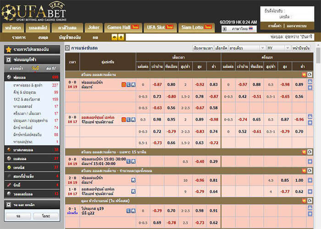The image size is (321, 229).
Task: Click the right button in the wait/cancel panel
Action: (x=46, y=216)
